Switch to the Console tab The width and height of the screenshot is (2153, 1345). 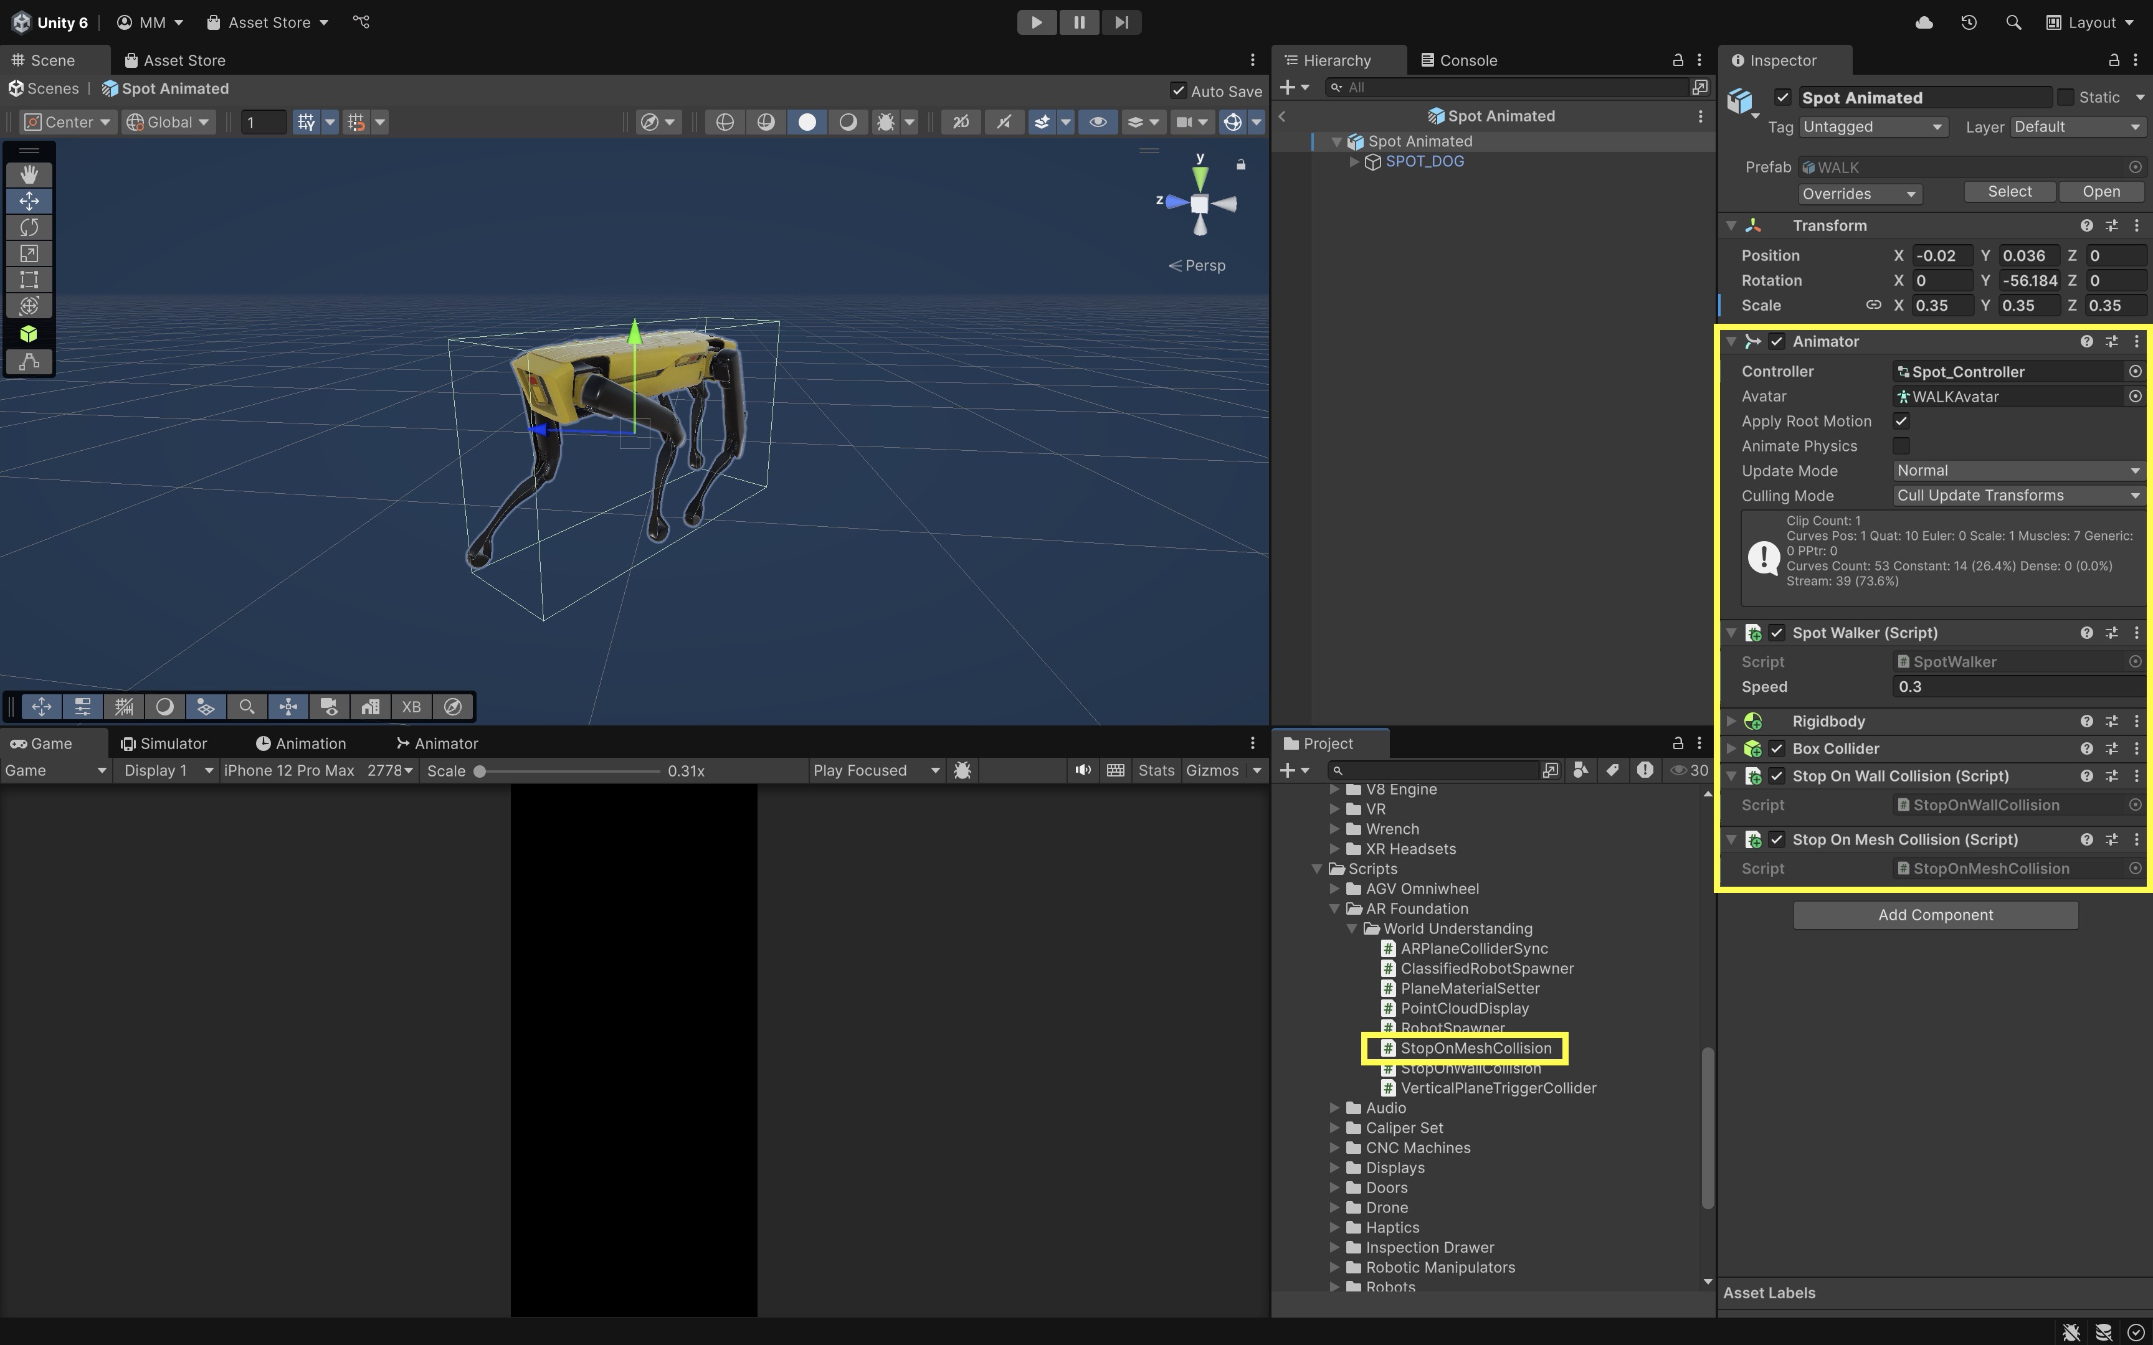coord(1459,60)
